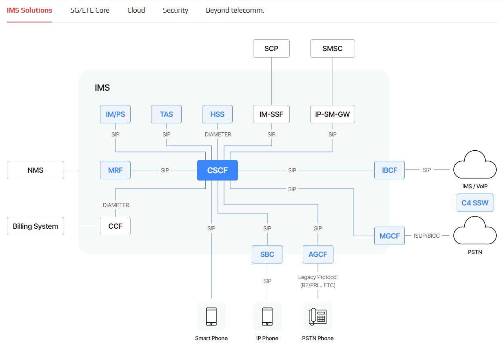Click the C4 SSW box
This screenshot has width=504, height=359.
[x=475, y=203]
